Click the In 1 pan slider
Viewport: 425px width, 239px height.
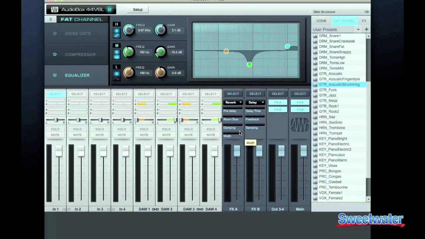[55, 120]
